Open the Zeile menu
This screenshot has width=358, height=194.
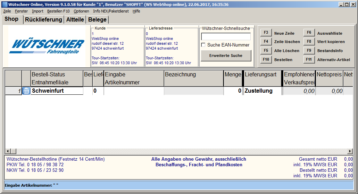pyautogui.click(x=7, y=11)
